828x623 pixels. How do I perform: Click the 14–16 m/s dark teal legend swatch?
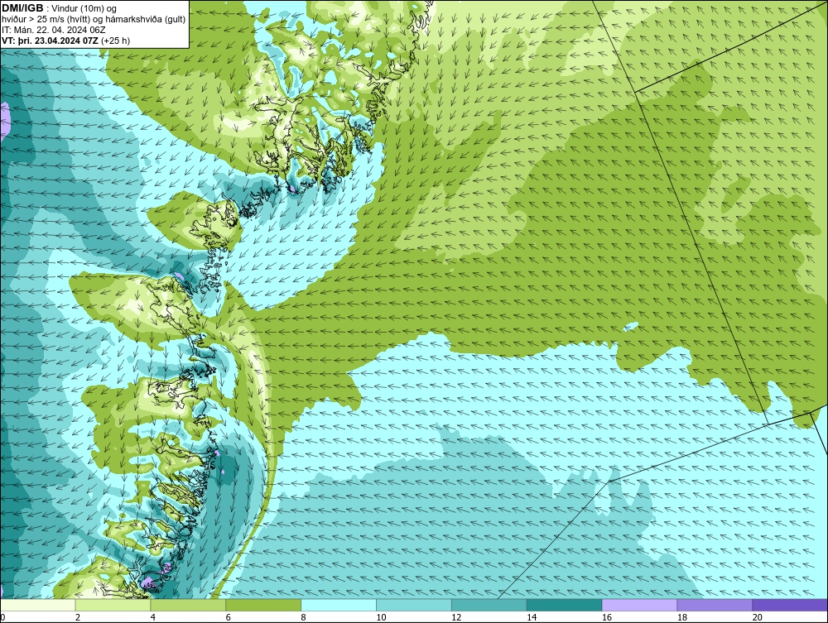(x=565, y=605)
